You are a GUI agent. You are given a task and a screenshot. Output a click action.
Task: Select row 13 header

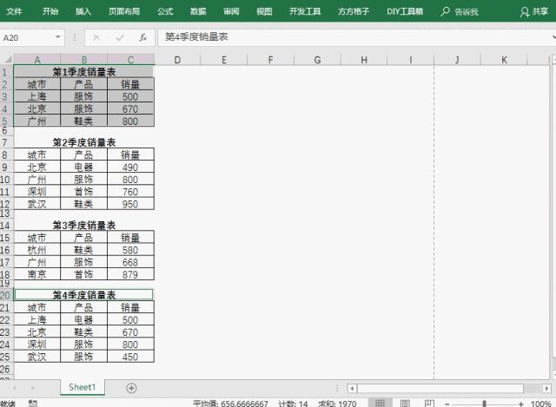click(x=5, y=213)
